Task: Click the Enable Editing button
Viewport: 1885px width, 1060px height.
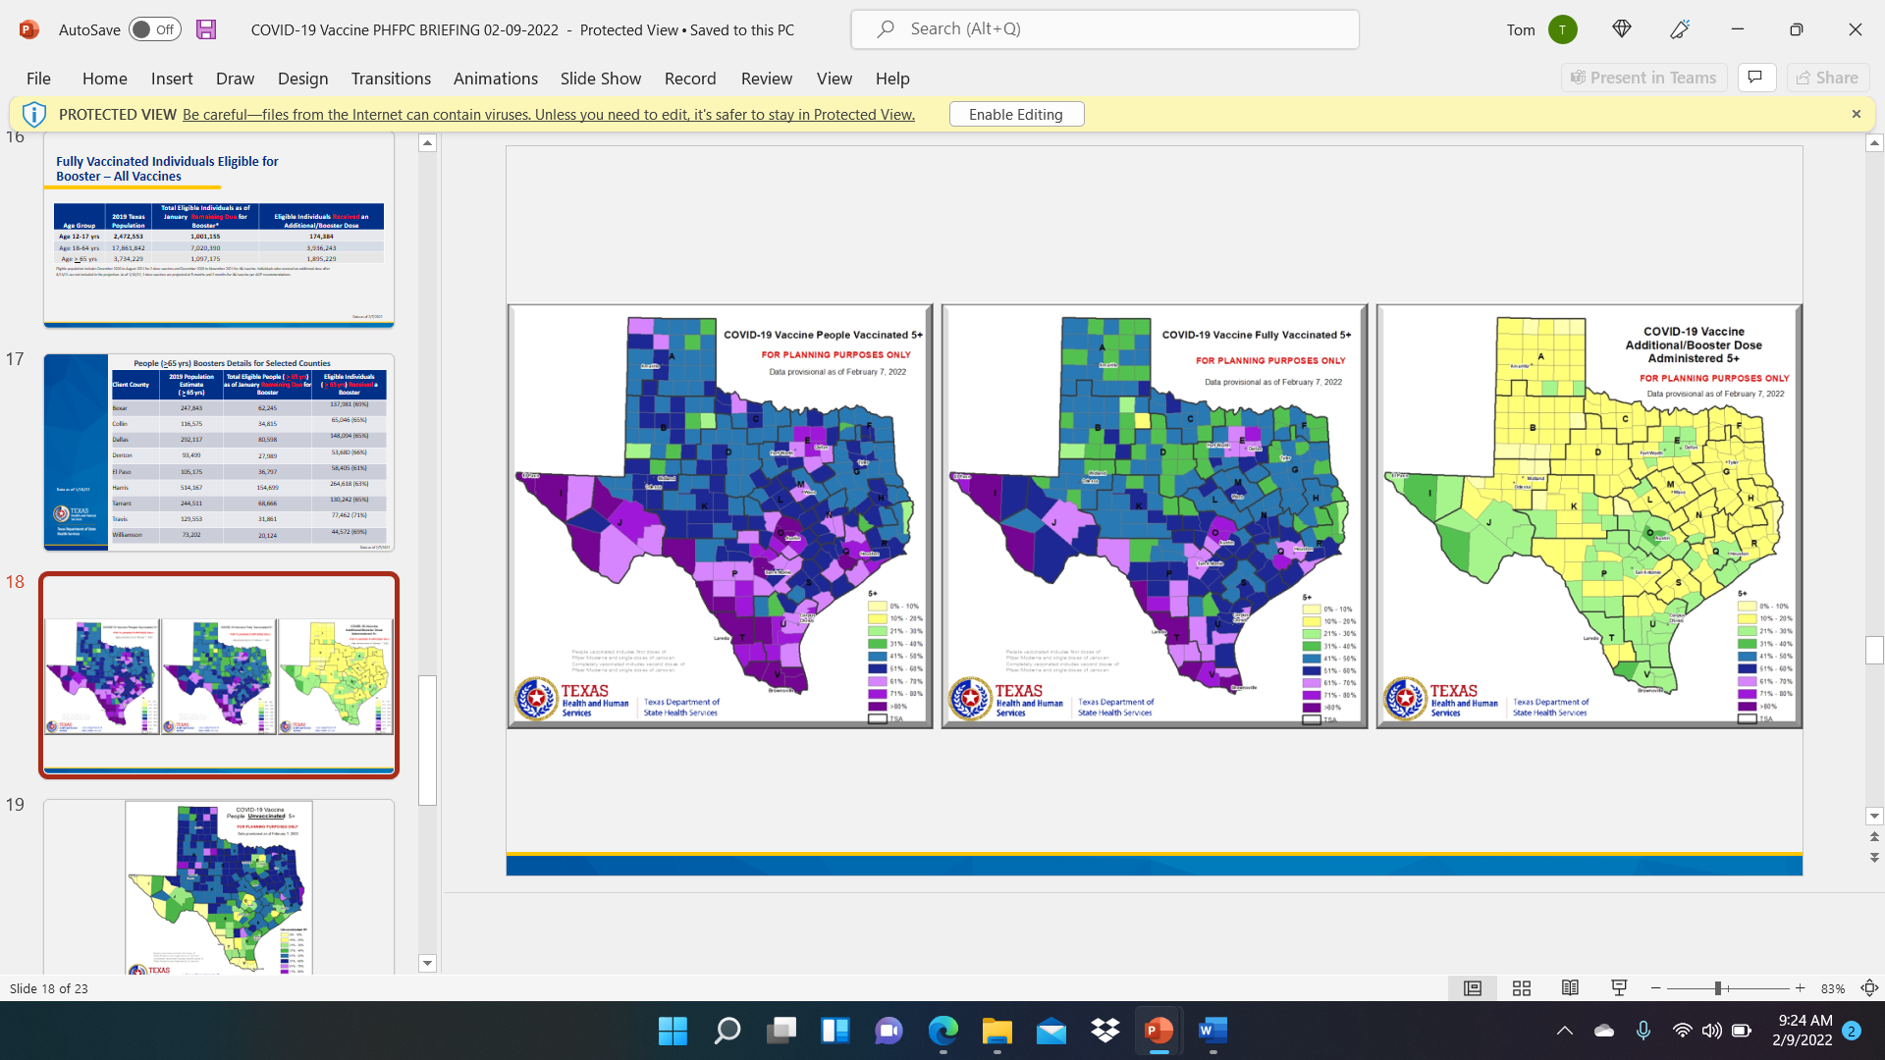Action: [1016, 114]
